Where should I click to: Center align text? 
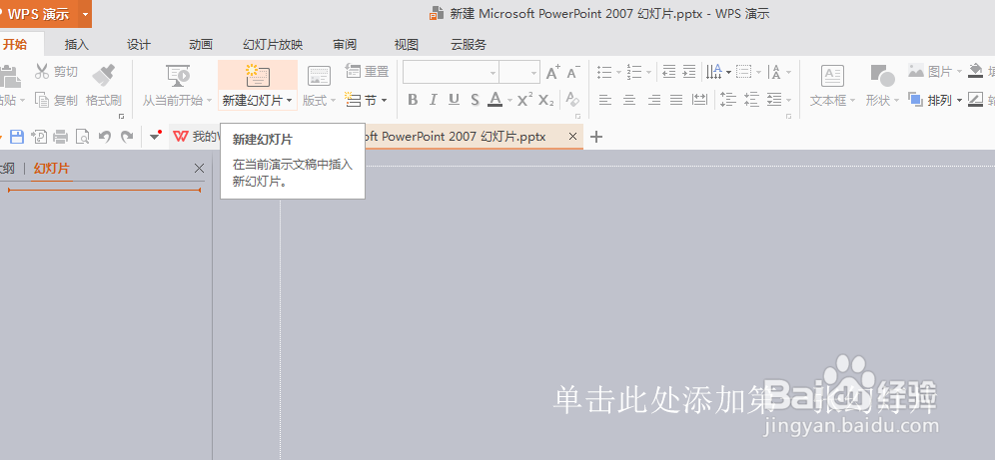[x=628, y=100]
